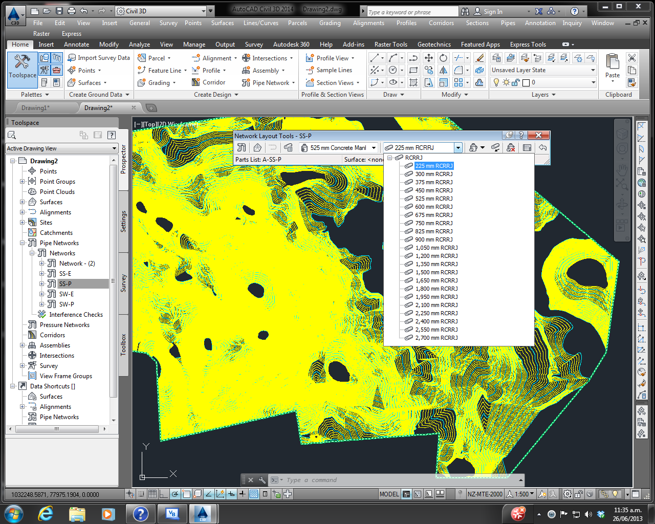655x524 pixels.
Task: Toggle Grid Display in status bar
Action: click(x=152, y=494)
